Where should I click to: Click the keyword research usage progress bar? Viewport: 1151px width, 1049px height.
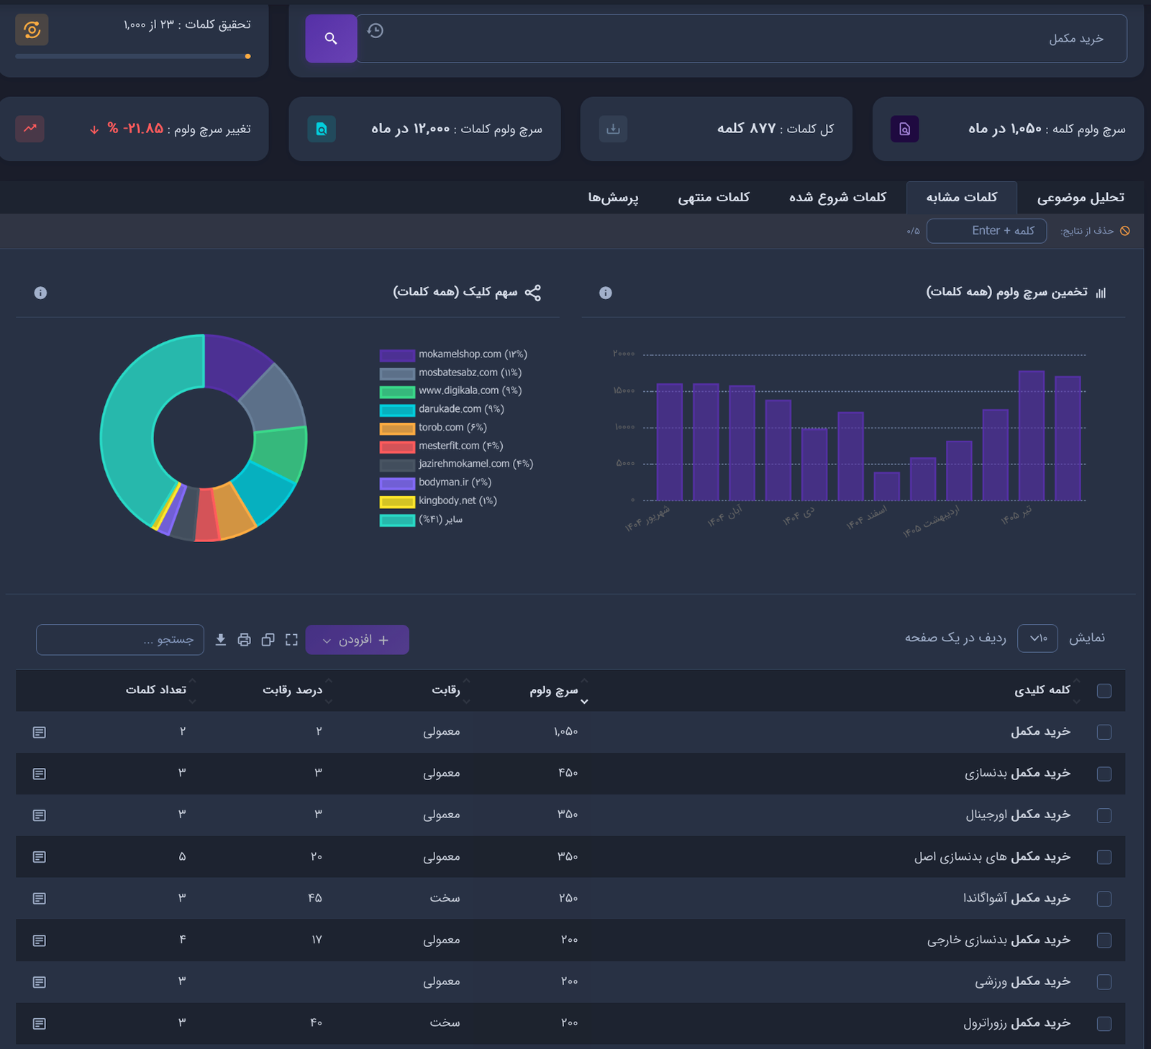pos(133,56)
